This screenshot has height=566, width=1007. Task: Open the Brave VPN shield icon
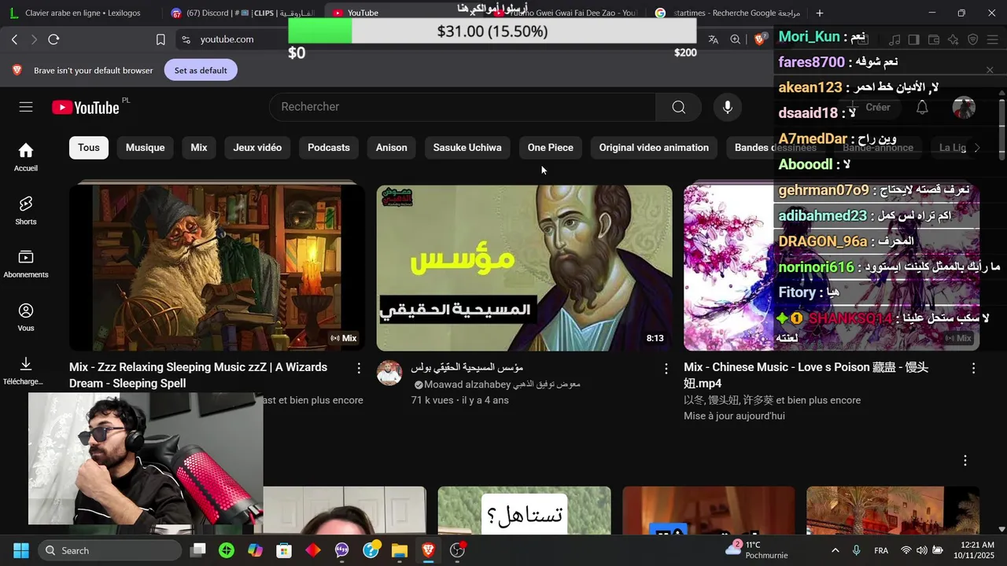point(972,39)
